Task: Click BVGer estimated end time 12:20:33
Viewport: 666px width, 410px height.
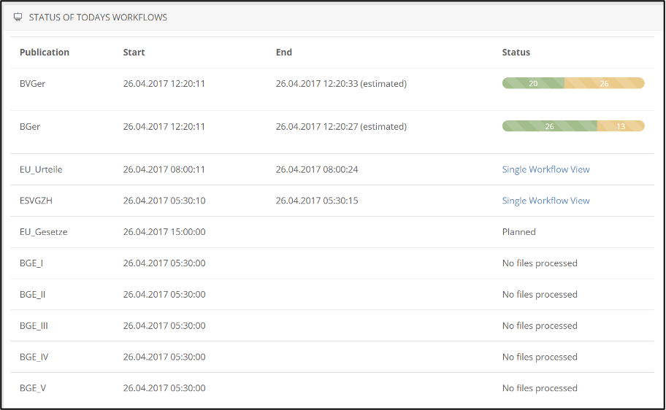Action: 341,84
